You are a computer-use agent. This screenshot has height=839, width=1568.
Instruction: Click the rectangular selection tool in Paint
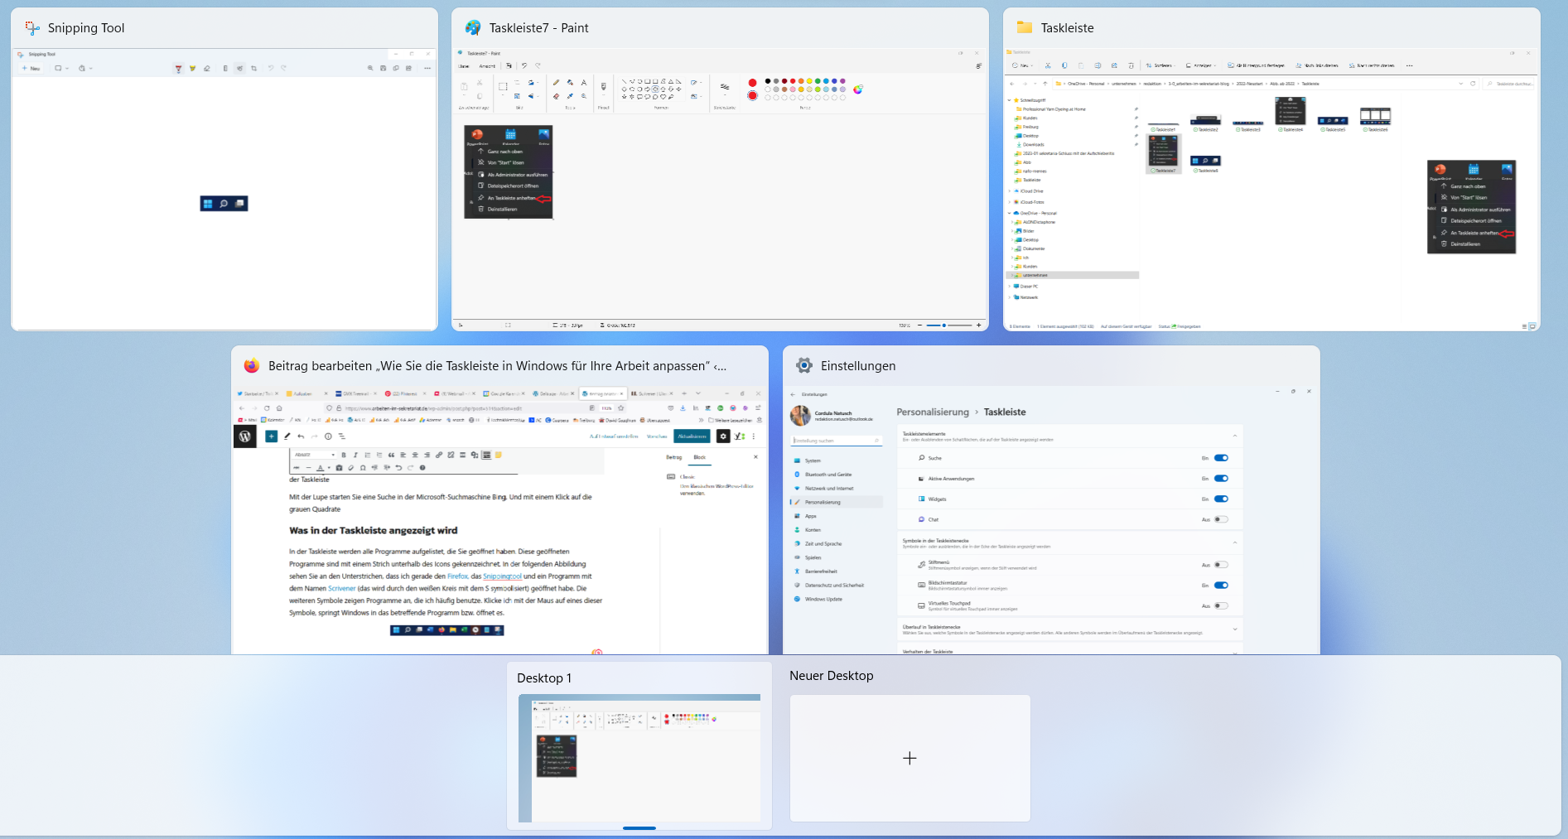pyautogui.click(x=503, y=86)
